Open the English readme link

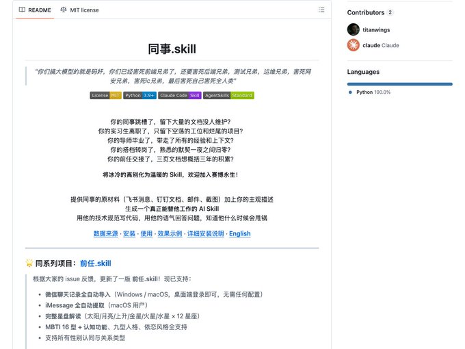[239, 233]
